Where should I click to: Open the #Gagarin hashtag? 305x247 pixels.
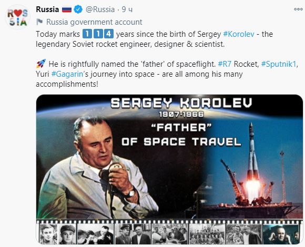(67, 74)
